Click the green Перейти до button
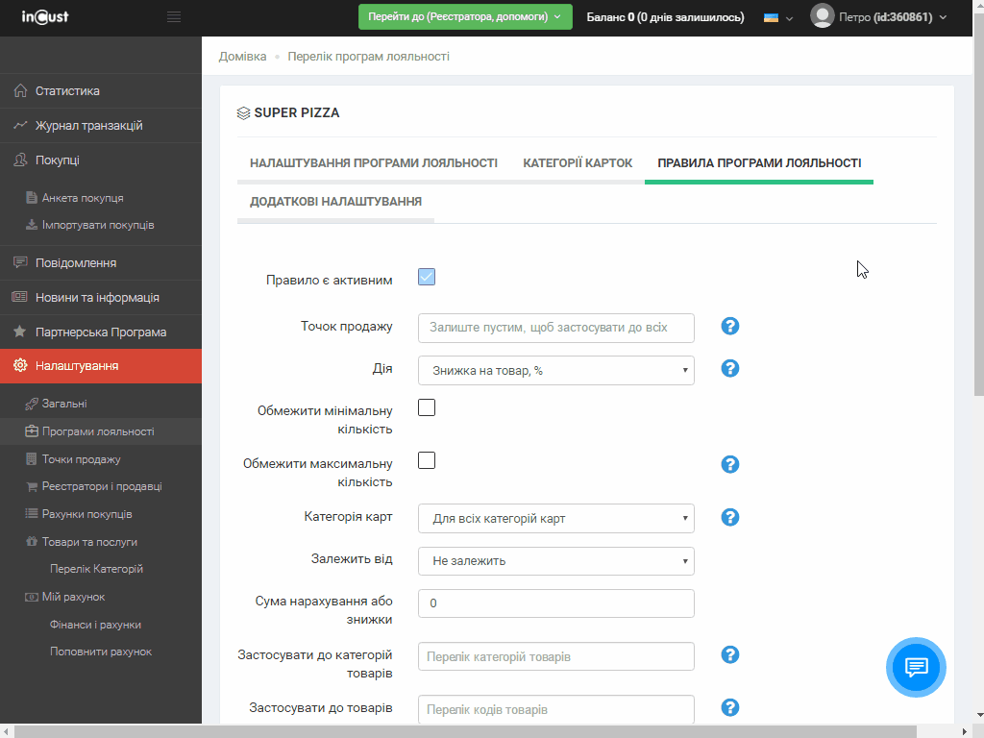Viewport: 984px width, 738px height. [x=465, y=17]
